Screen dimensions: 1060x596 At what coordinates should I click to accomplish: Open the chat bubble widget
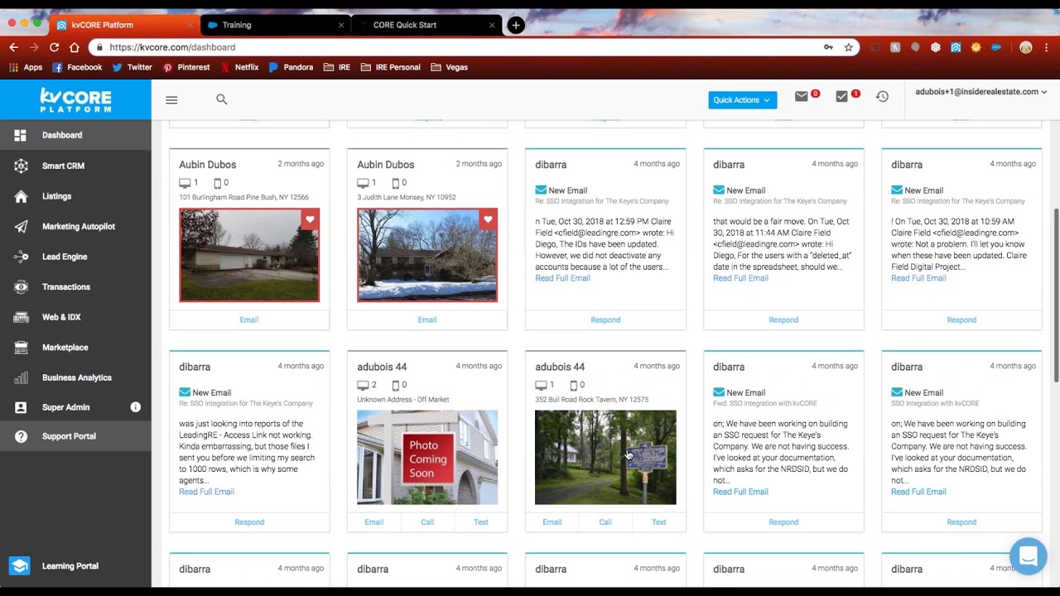1028,556
